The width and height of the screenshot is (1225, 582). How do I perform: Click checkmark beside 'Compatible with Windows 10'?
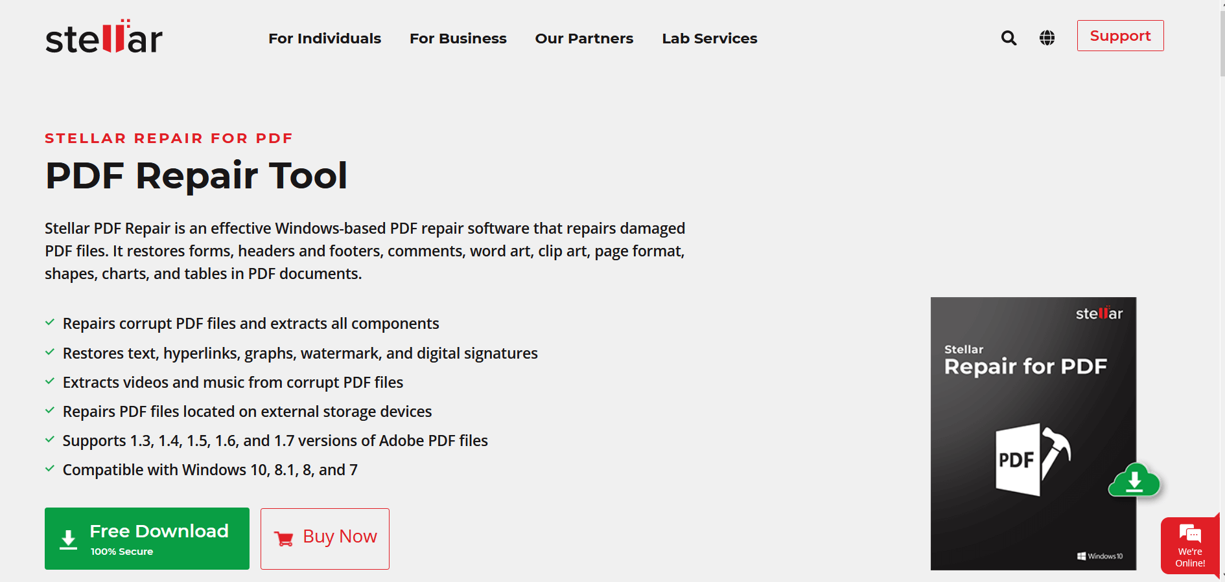[50, 468]
